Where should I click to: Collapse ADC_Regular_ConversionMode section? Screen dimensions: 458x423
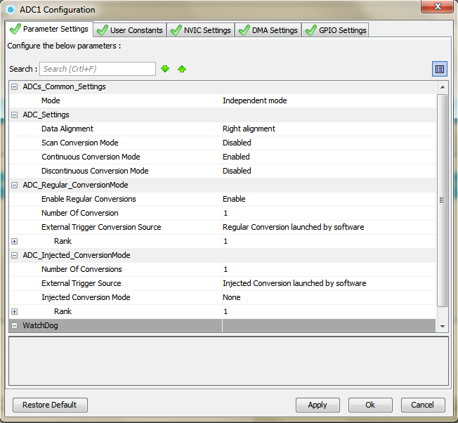[x=14, y=185]
